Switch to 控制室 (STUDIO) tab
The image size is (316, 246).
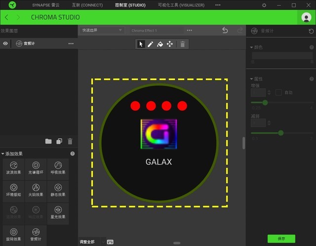130,5
